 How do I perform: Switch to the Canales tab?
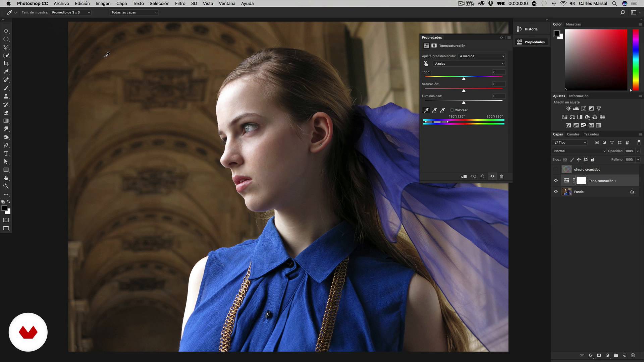pos(573,134)
